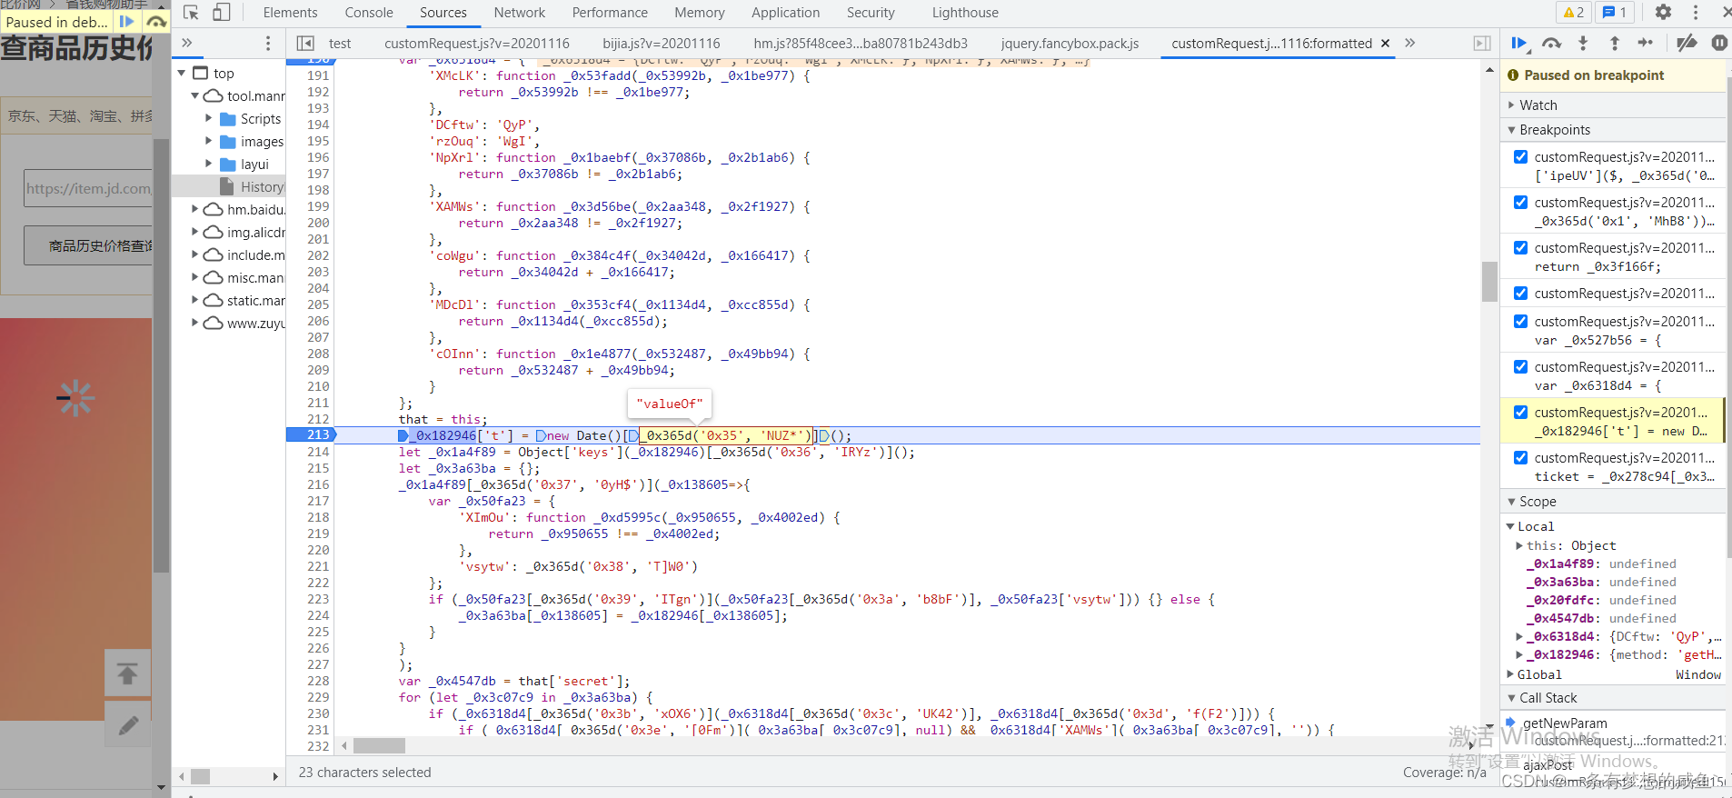Click Step into next function call arrow
The height and width of the screenshot is (798, 1732).
tap(1583, 43)
